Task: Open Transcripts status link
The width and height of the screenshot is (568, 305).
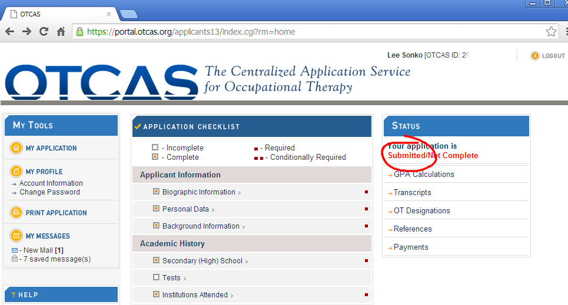Action: click(x=412, y=193)
